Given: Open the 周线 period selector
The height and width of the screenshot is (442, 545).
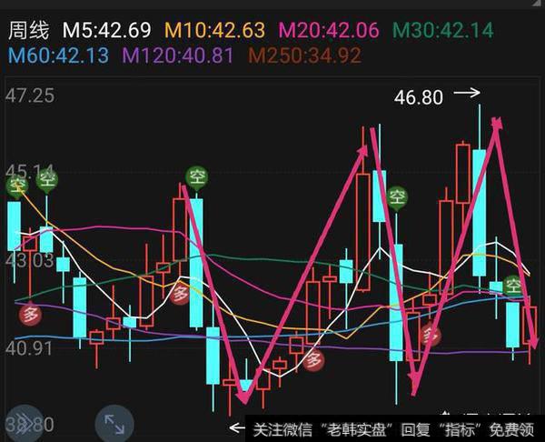Looking at the screenshot, I should tap(29, 31).
